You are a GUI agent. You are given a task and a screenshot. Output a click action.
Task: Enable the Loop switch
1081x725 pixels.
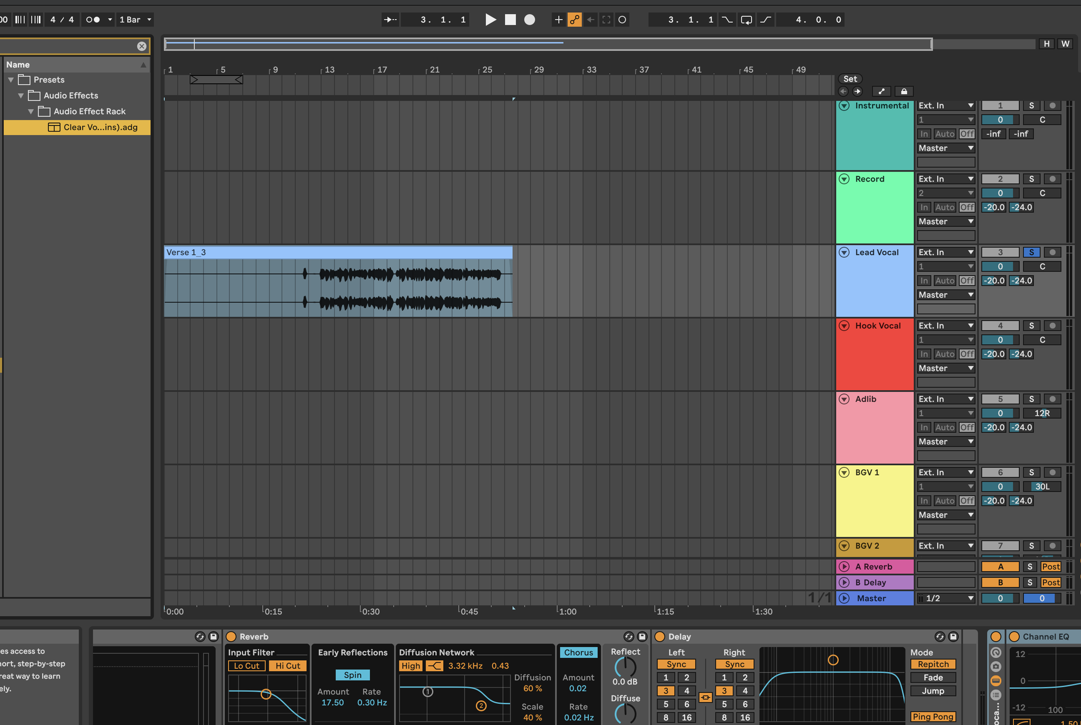[x=746, y=20]
